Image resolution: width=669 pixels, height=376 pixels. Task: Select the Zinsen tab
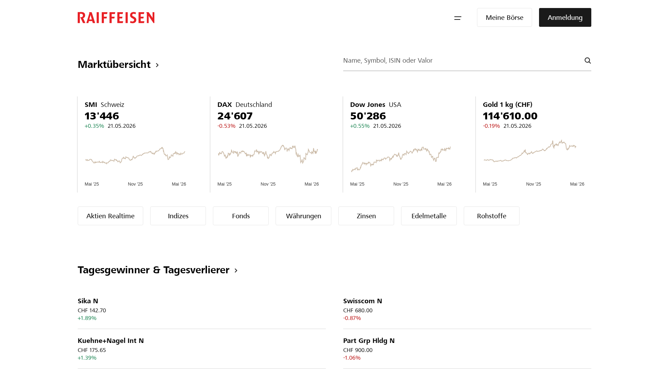click(x=366, y=216)
